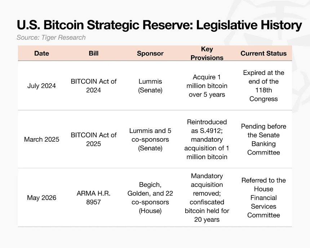This screenshot has height=248, width=310.
Task: Select 'Expired at the end of the 118th Congress'
Action: [263, 86]
